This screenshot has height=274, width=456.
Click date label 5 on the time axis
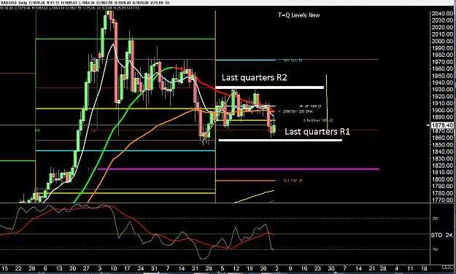point(223,268)
